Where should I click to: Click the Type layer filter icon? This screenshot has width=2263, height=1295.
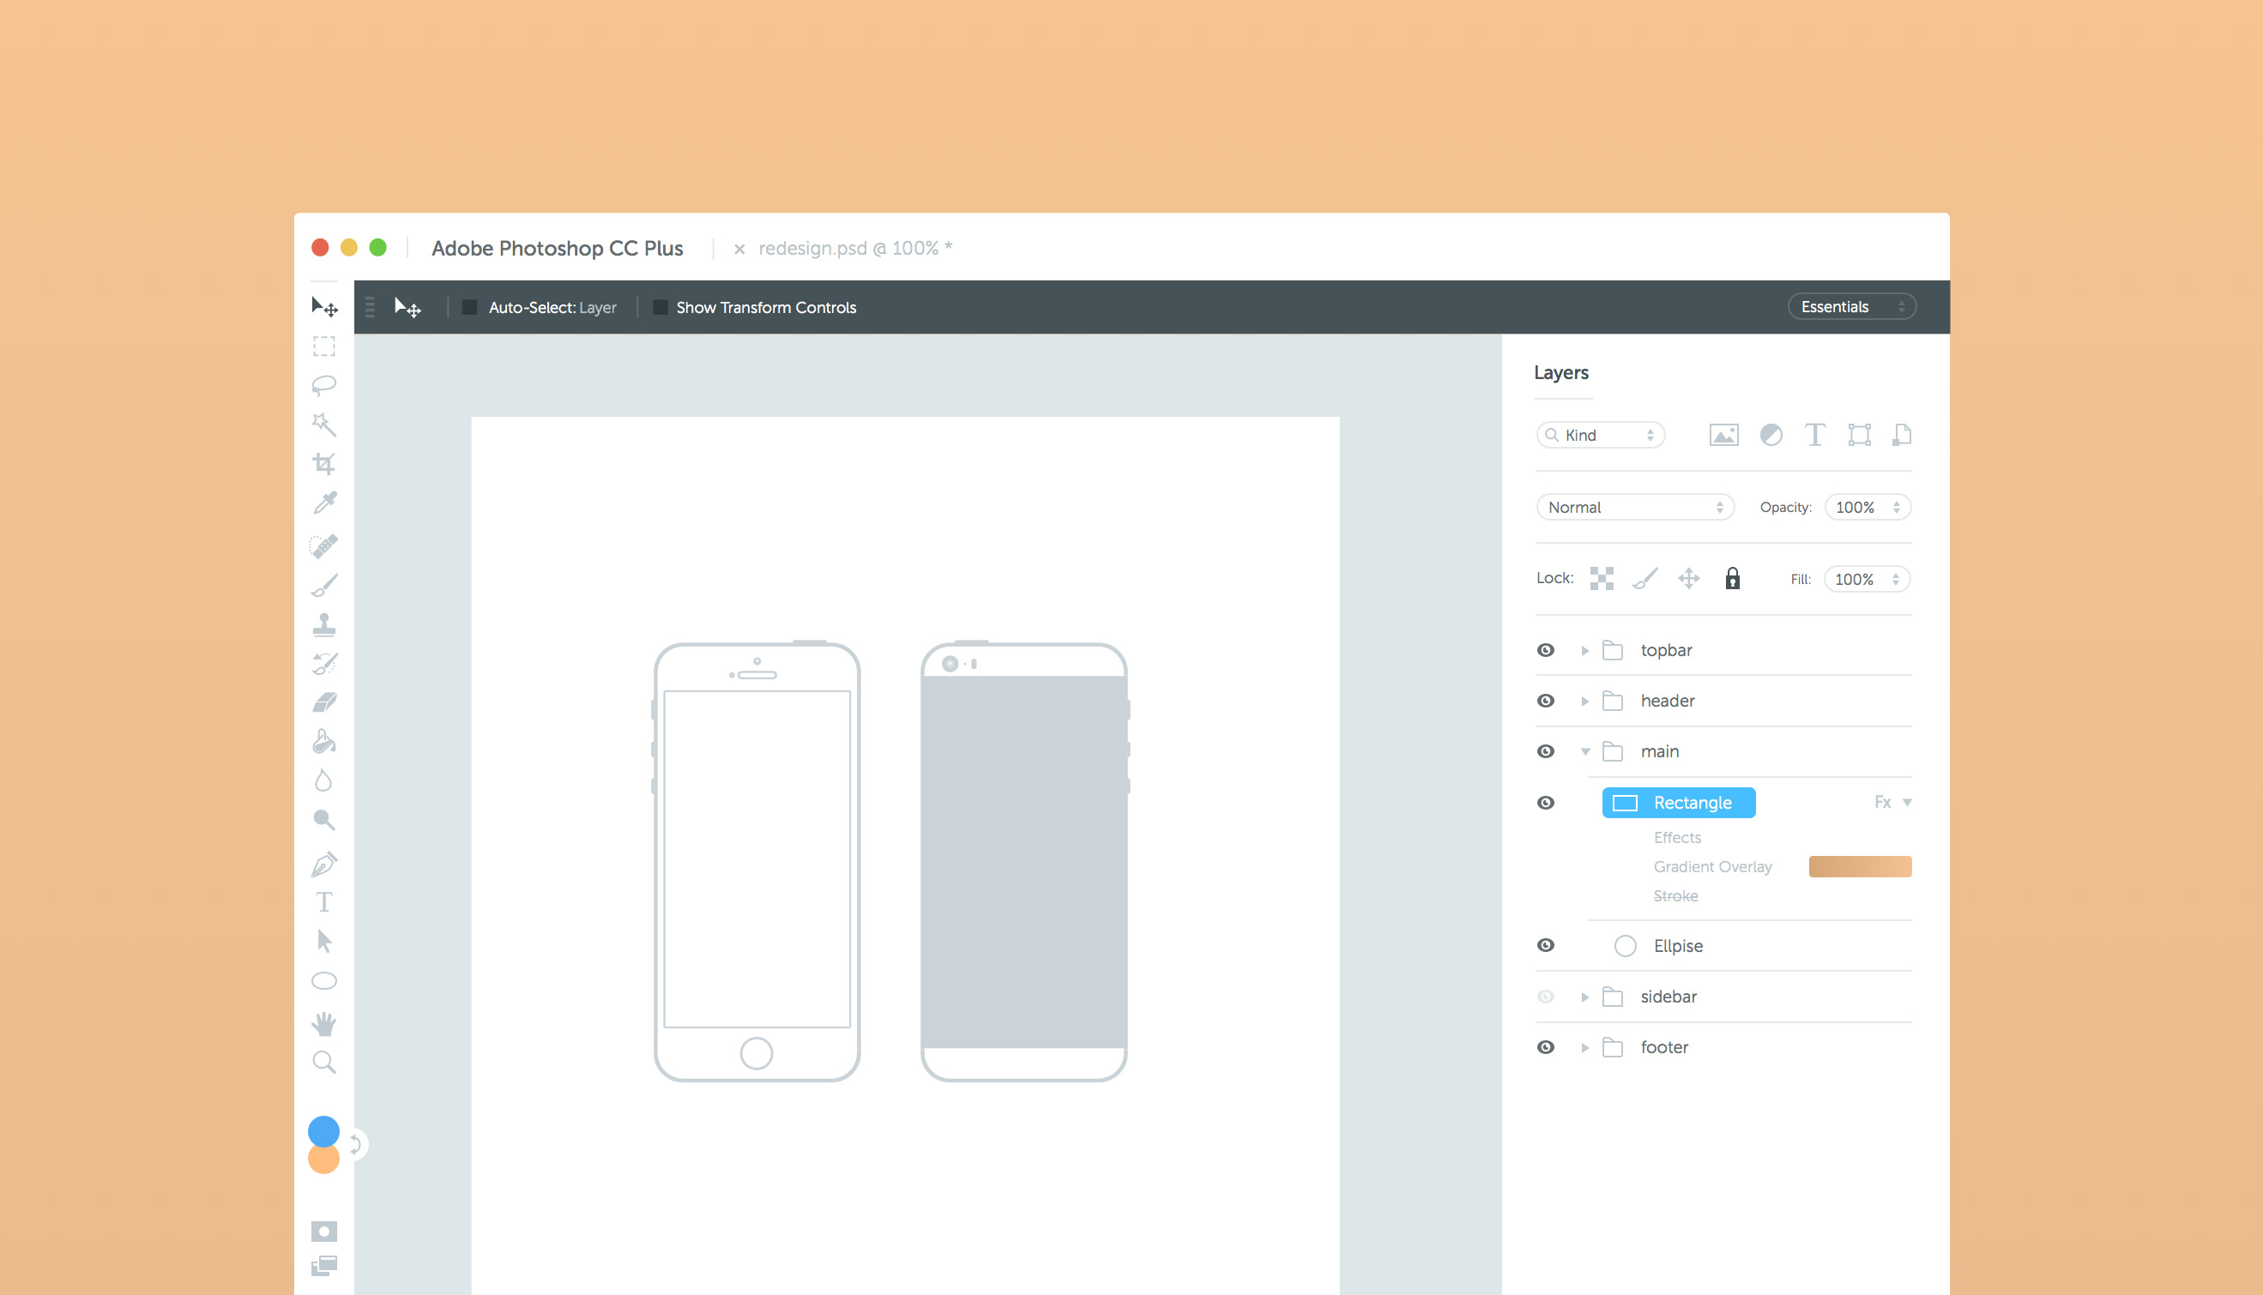[x=1814, y=435]
